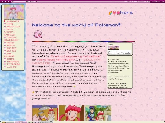Go to the SHIPS section

(10, 59)
